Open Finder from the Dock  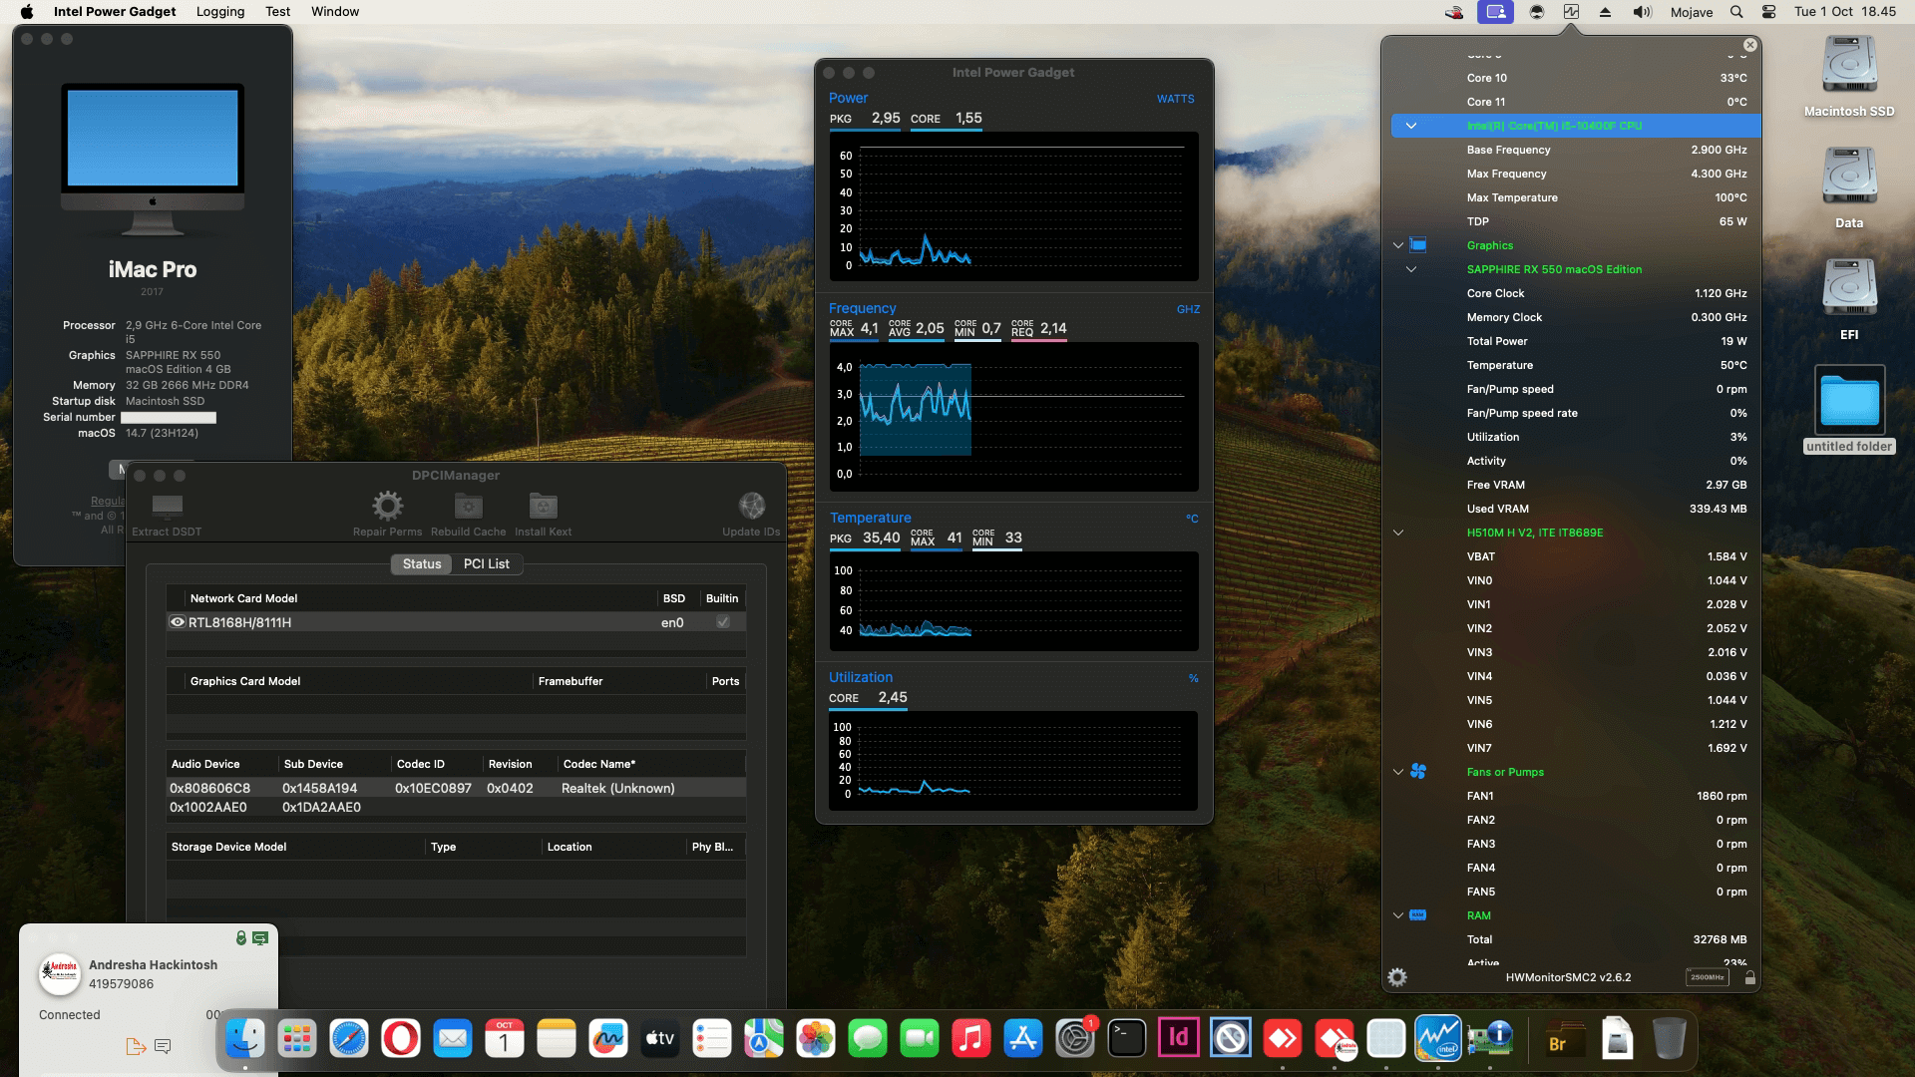[x=244, y=1039]
